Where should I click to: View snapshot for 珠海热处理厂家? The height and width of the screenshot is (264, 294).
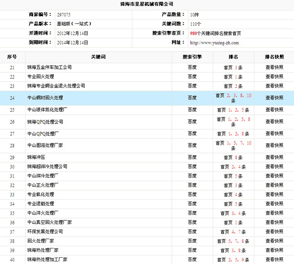[274, 250]
